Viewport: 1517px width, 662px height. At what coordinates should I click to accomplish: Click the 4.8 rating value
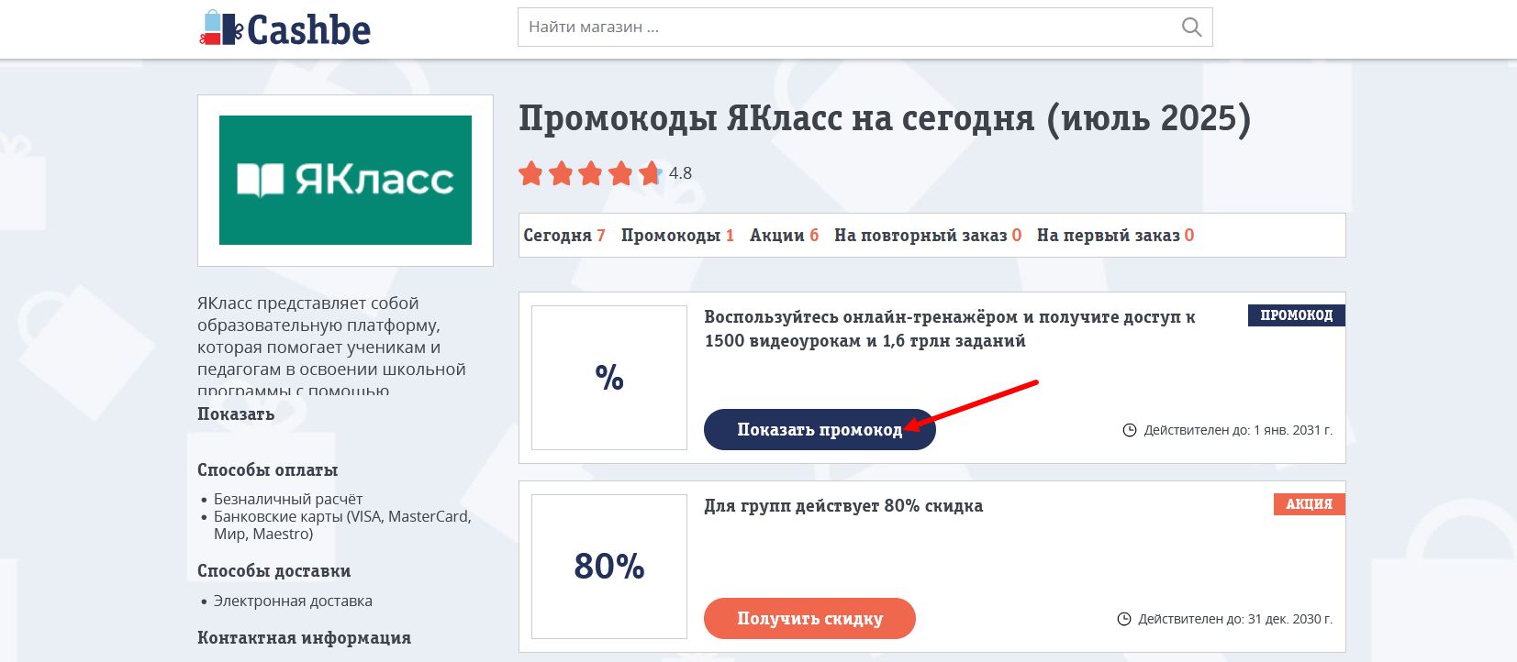click(680, 173)
